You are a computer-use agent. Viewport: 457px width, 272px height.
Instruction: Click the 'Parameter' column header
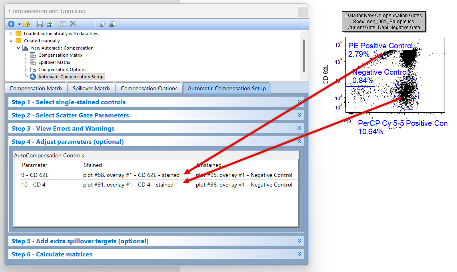tap(51, 165)
